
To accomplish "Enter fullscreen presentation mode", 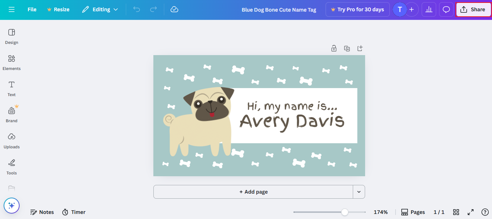I will click(x=471, y=212).
